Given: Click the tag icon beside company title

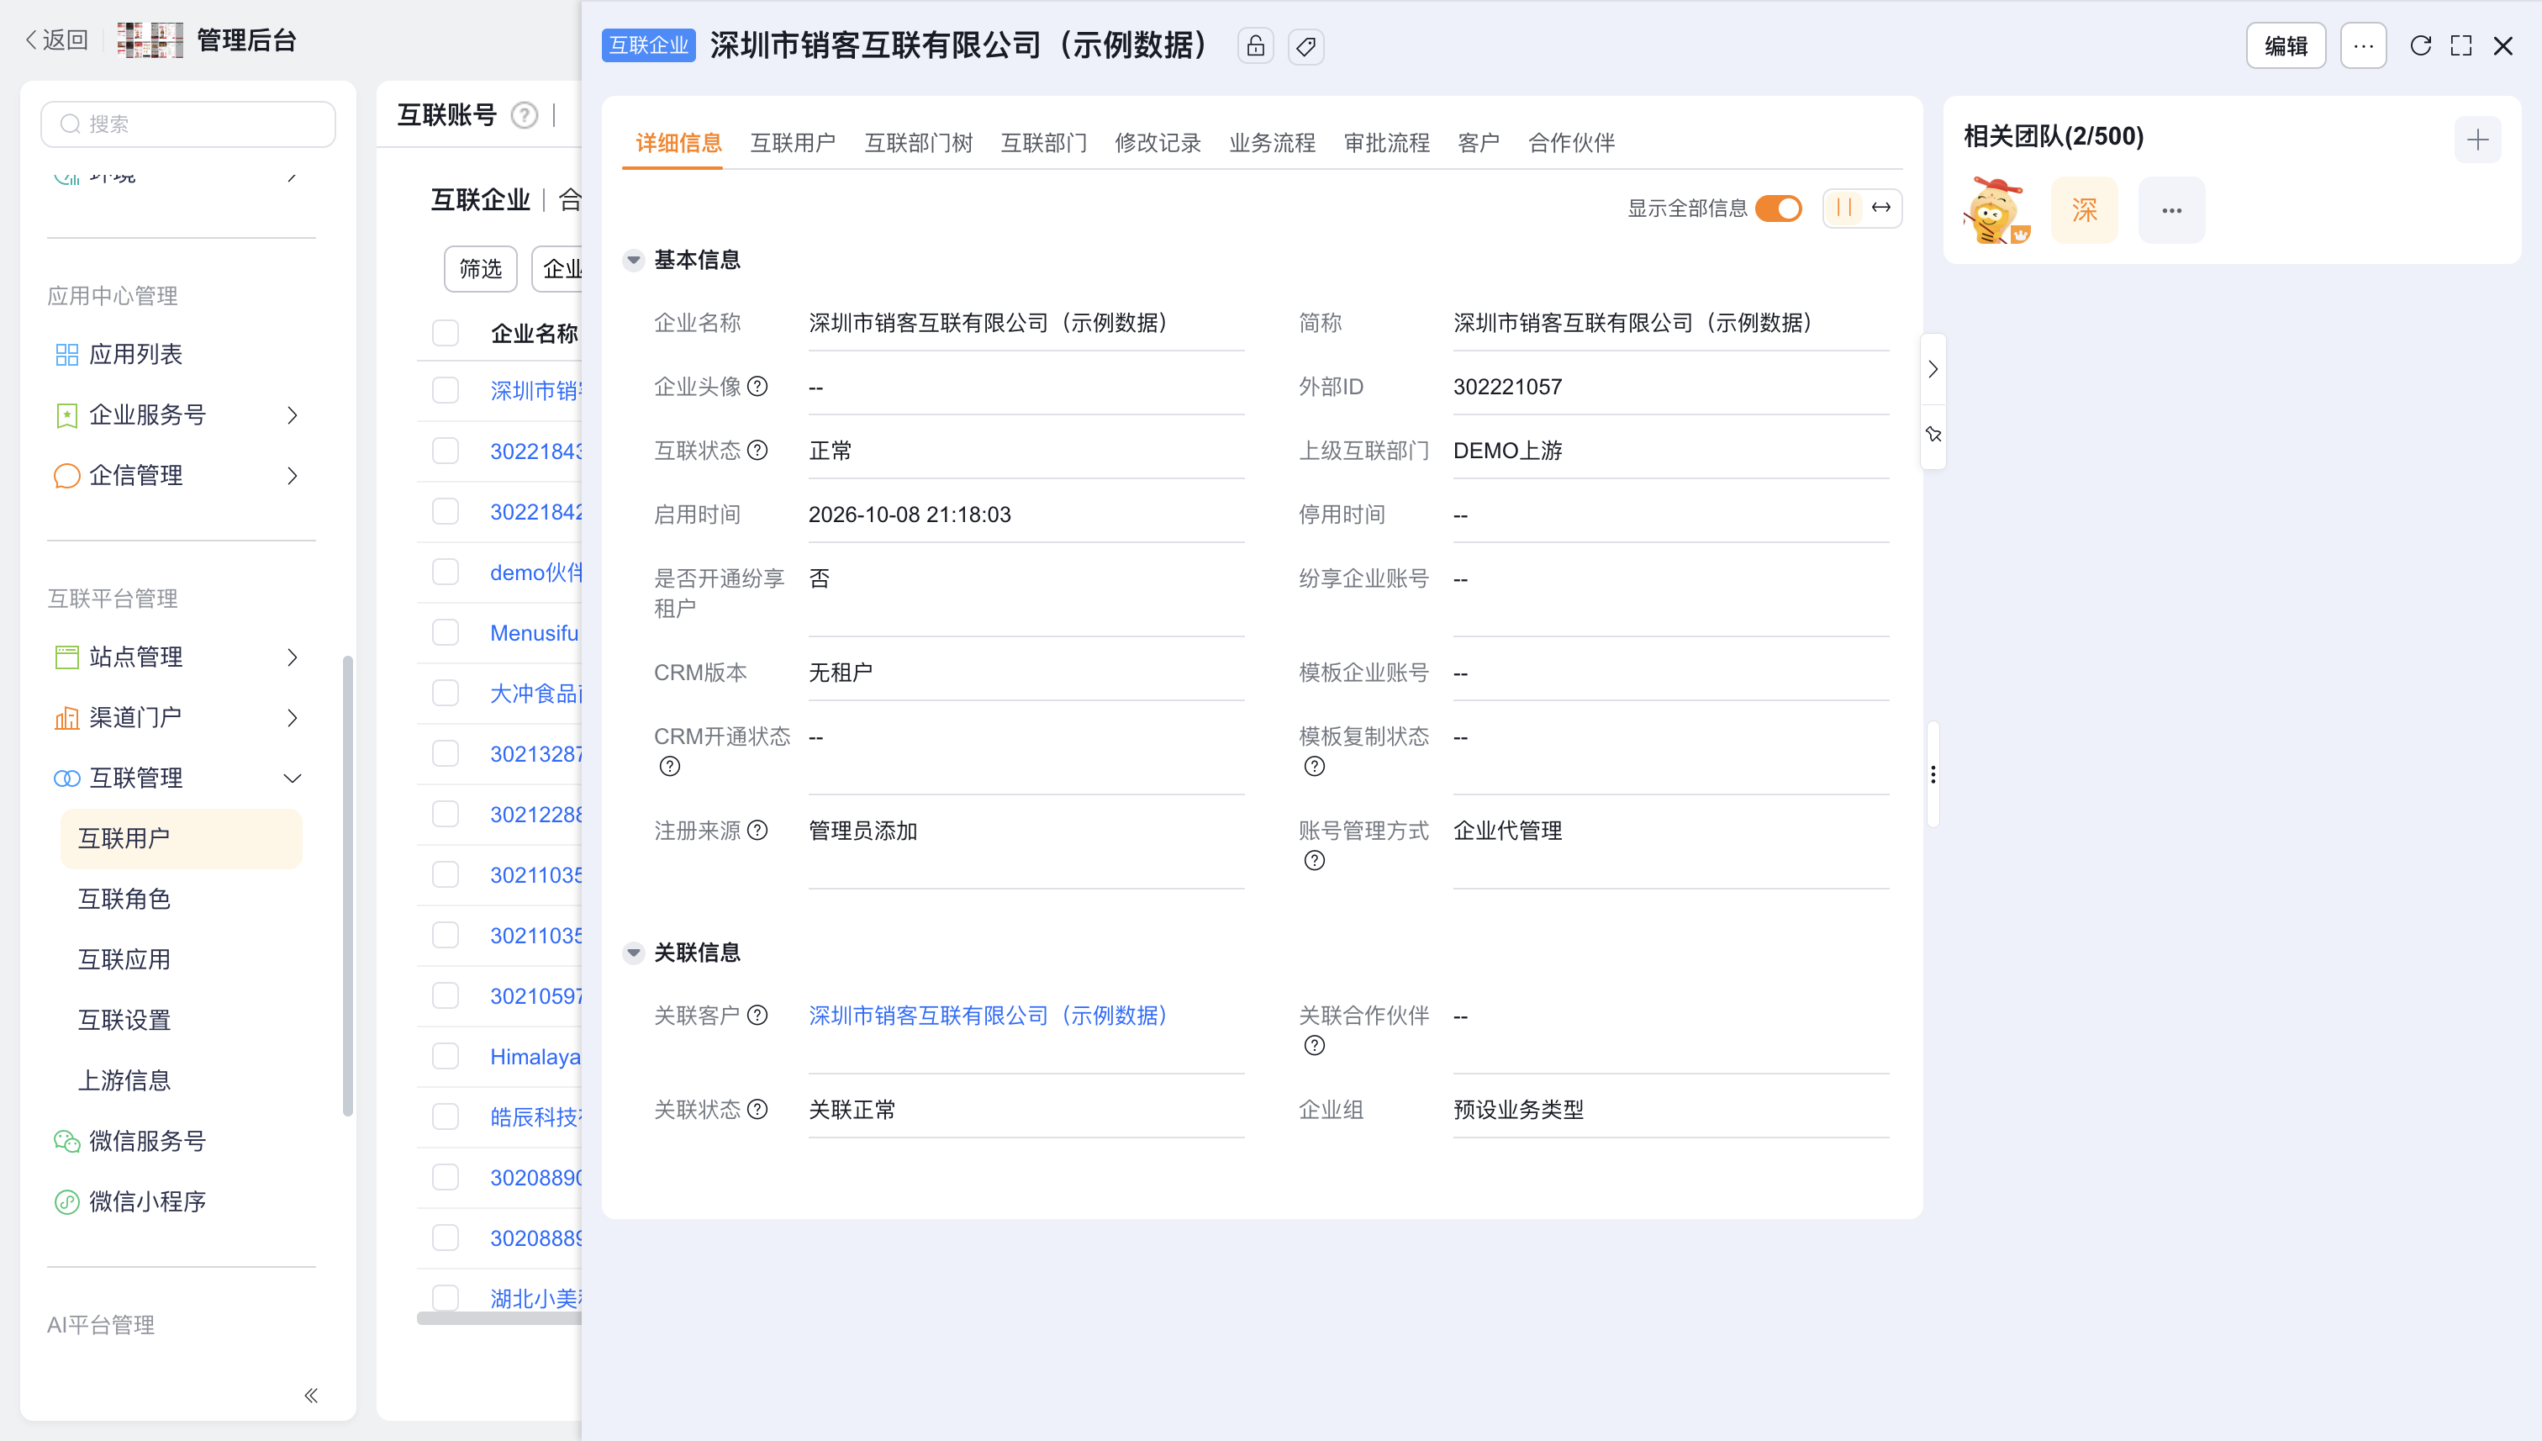Looking at the screenshot, I should click(1305, 45).
